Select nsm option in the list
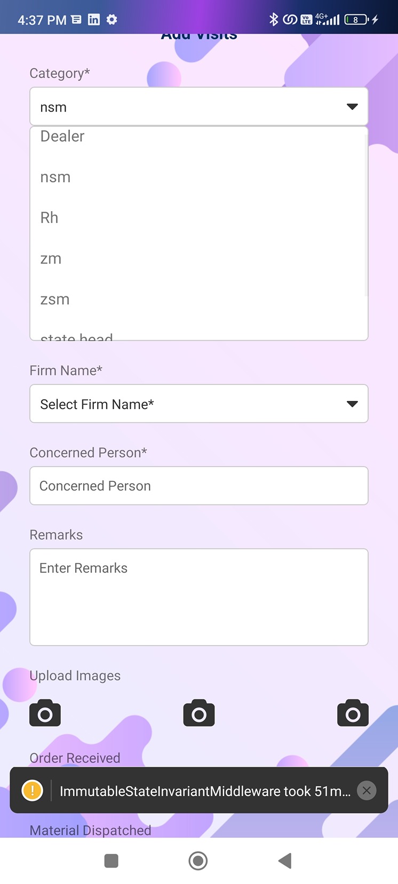 pyautogui.click(x=55, y=177)
